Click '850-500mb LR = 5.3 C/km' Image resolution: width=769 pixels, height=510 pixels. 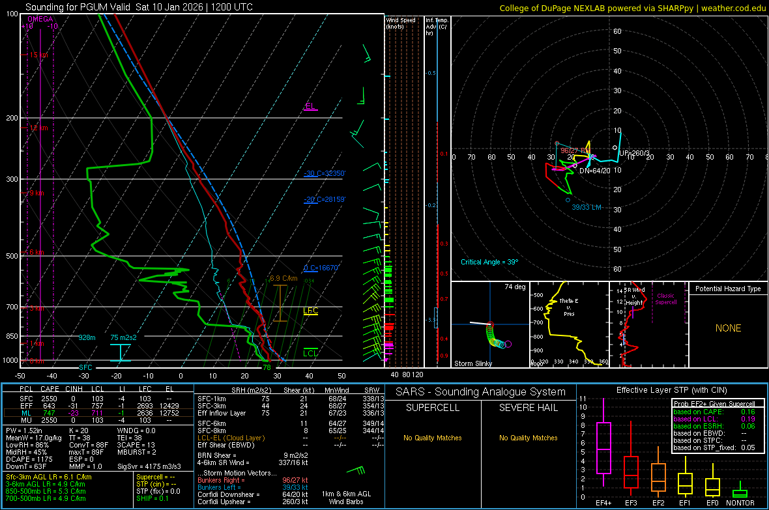click(46, 491)
